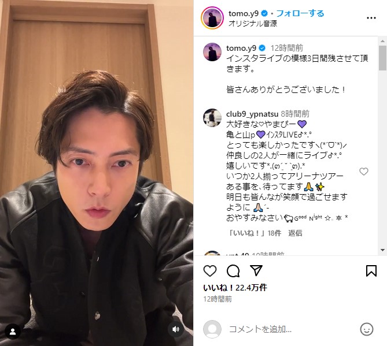
Task: Show tagged people icon on video
Action: click(x=13, y=332)
